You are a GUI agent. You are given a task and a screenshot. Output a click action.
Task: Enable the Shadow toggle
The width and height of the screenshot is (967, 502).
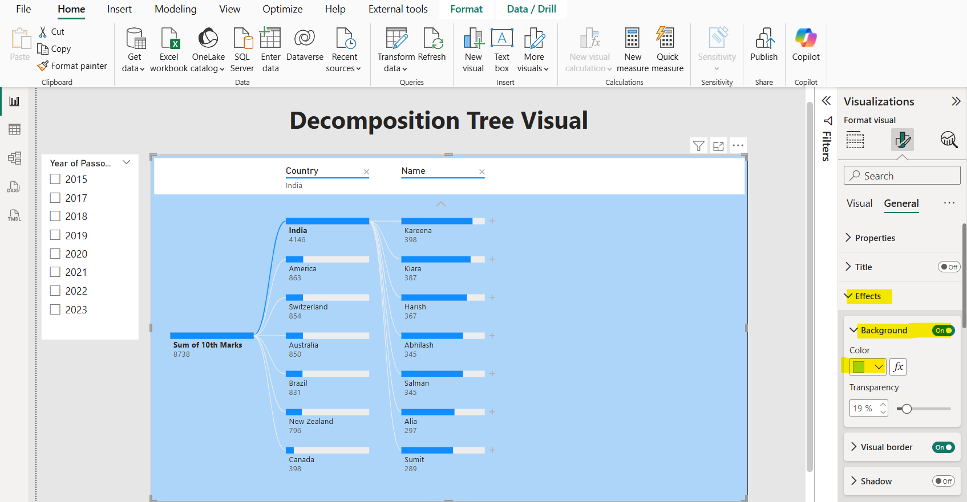tap(943, 481)
